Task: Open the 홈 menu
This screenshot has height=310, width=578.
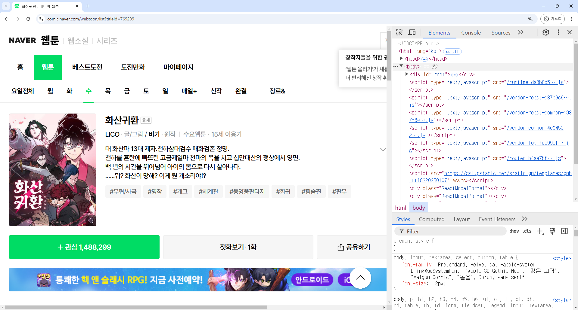Action: (x=20, y=67)
